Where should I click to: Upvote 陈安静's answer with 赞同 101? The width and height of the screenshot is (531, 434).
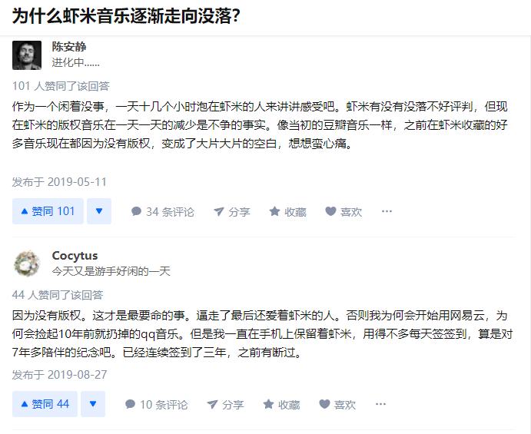coord(48,211)
